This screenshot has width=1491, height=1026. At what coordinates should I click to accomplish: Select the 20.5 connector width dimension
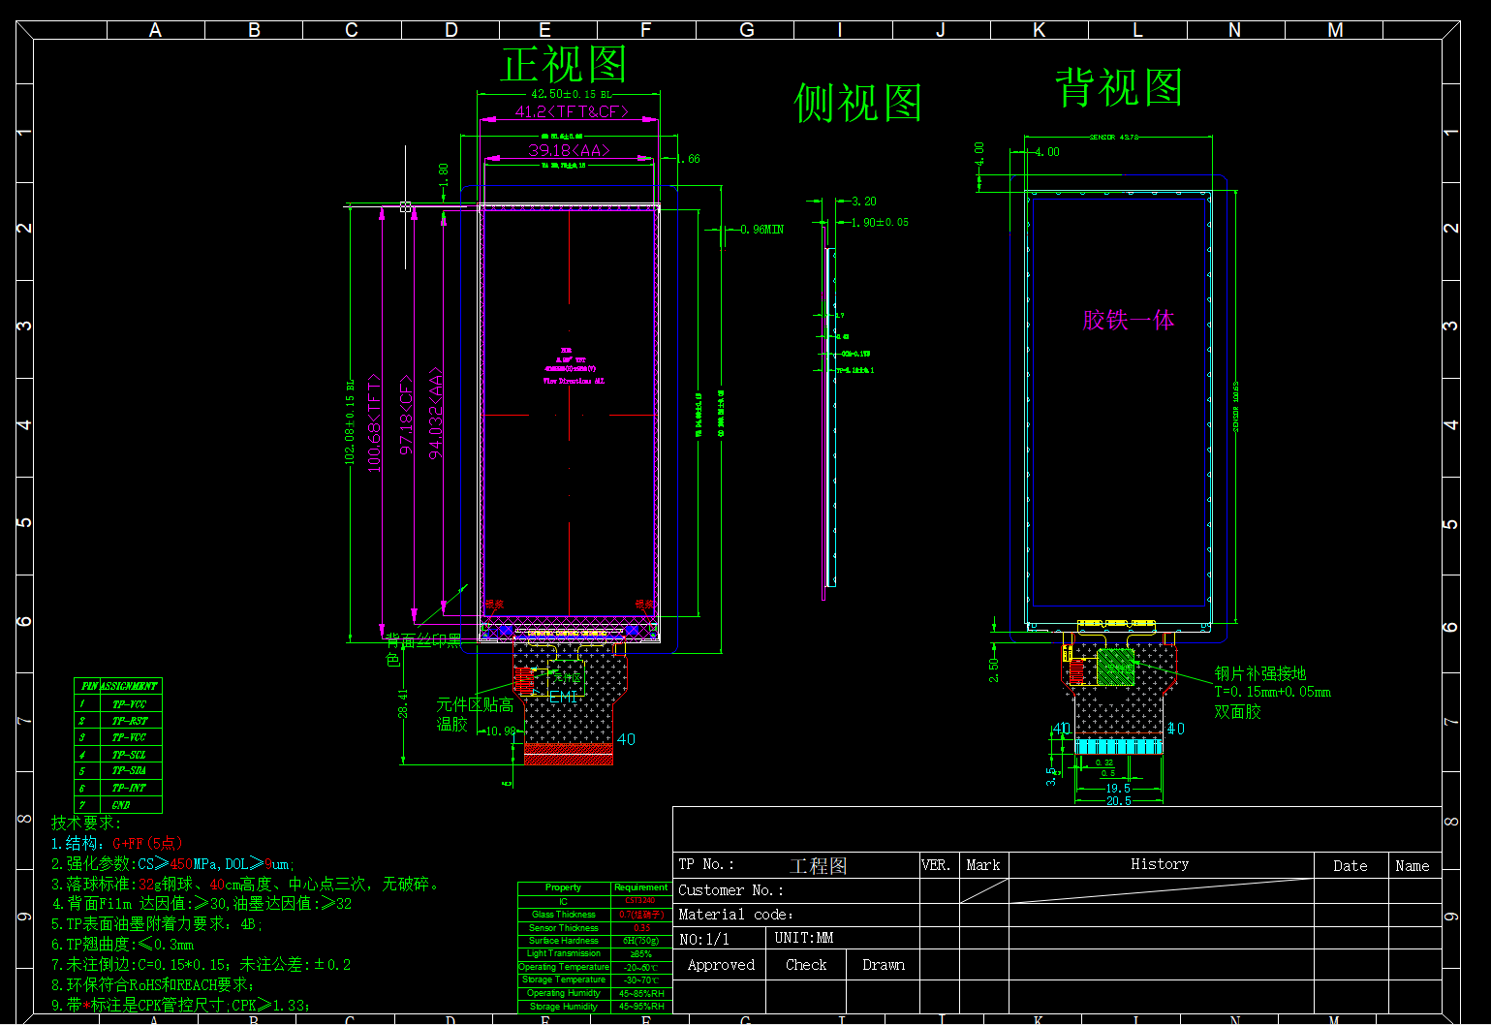1118,800
